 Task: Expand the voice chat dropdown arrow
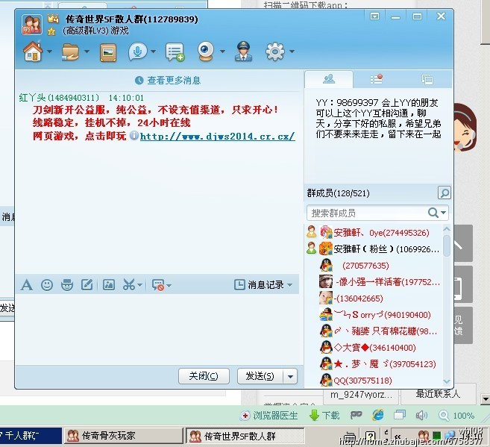click(x=153, y=51)
